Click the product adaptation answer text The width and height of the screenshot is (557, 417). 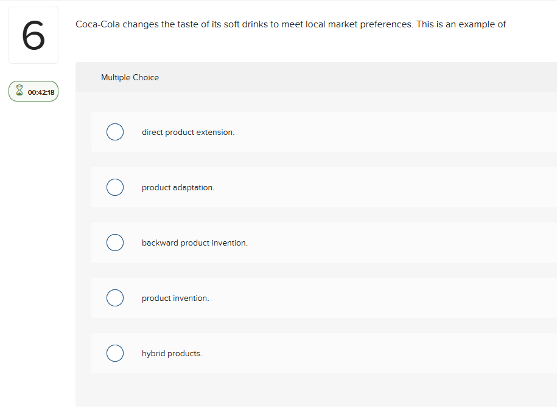tap(178, 187)
